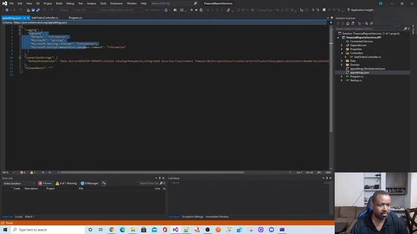Toggle the 0 of 1 Warning filter
This screenshot has width=417, height=234.
tap(66, 183)
